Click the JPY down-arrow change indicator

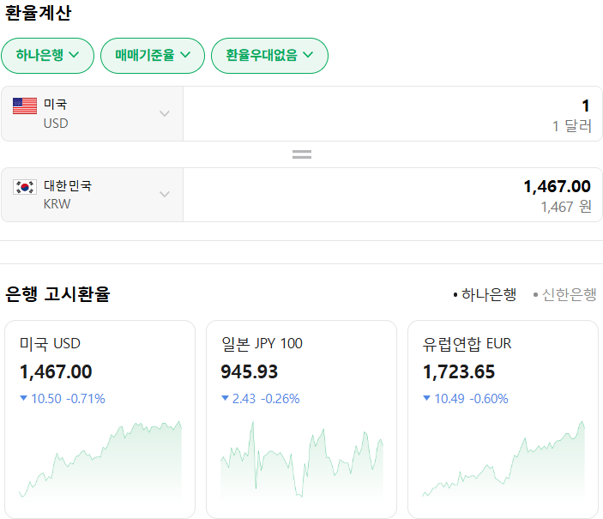coord(226,398)
